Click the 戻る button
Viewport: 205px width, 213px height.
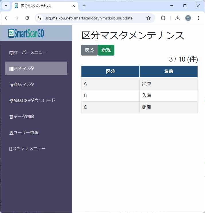coord(89,50)
